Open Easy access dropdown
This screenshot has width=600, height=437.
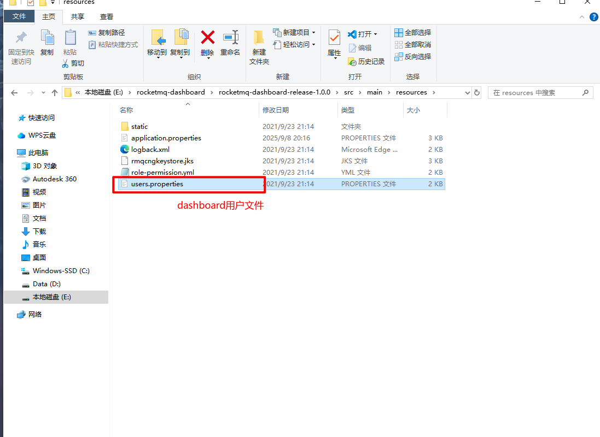(294, 45)
